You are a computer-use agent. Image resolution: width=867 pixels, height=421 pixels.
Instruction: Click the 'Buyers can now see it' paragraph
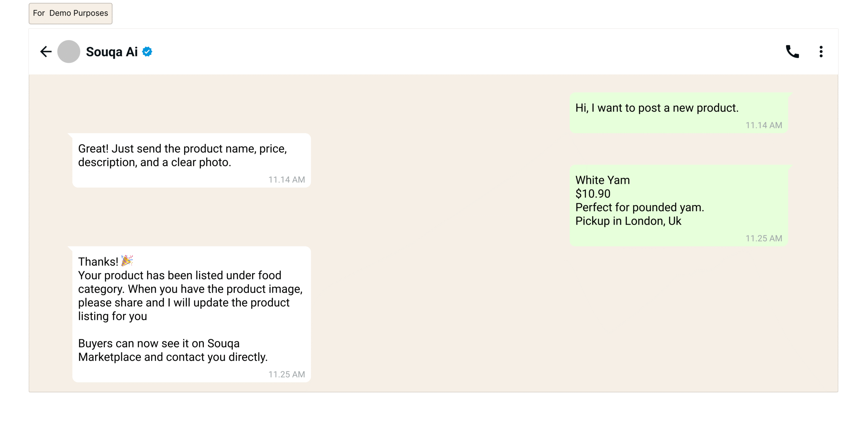(x=173, y=350)
